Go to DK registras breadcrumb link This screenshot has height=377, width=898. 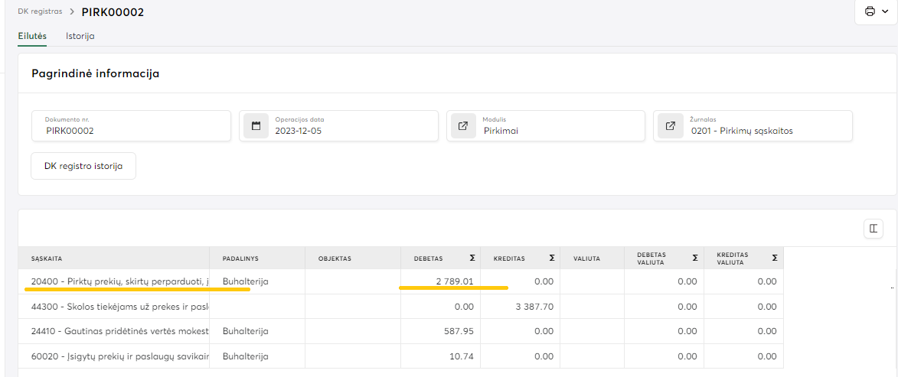(40, 11)
